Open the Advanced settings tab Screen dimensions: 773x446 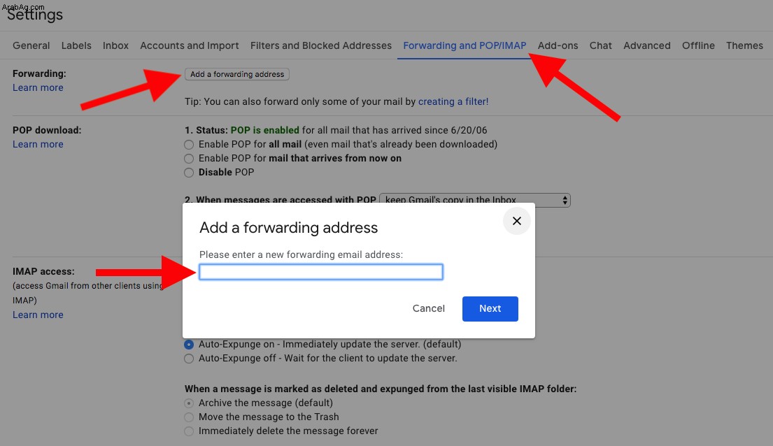[x=647, y=45]
